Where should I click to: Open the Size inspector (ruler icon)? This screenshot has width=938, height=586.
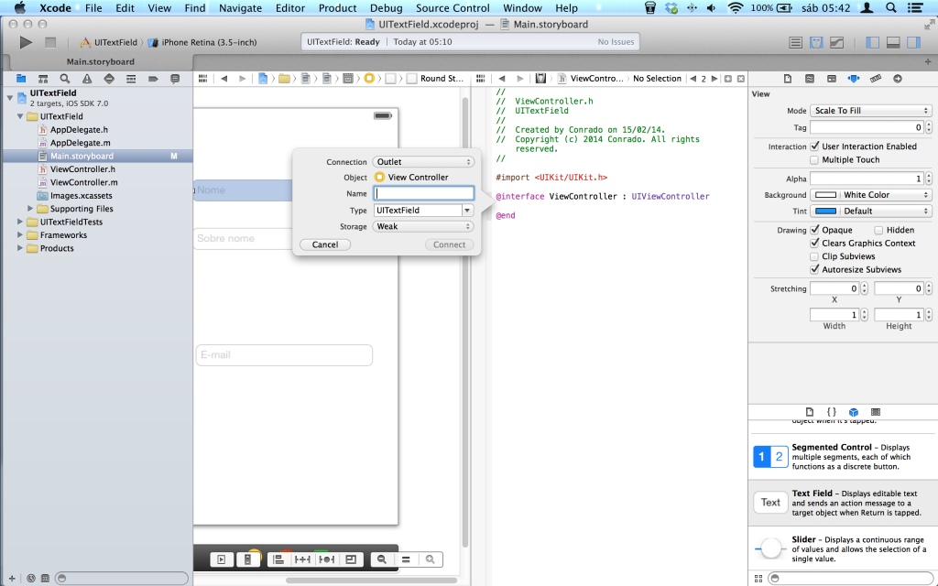click(x=875, y=79)
